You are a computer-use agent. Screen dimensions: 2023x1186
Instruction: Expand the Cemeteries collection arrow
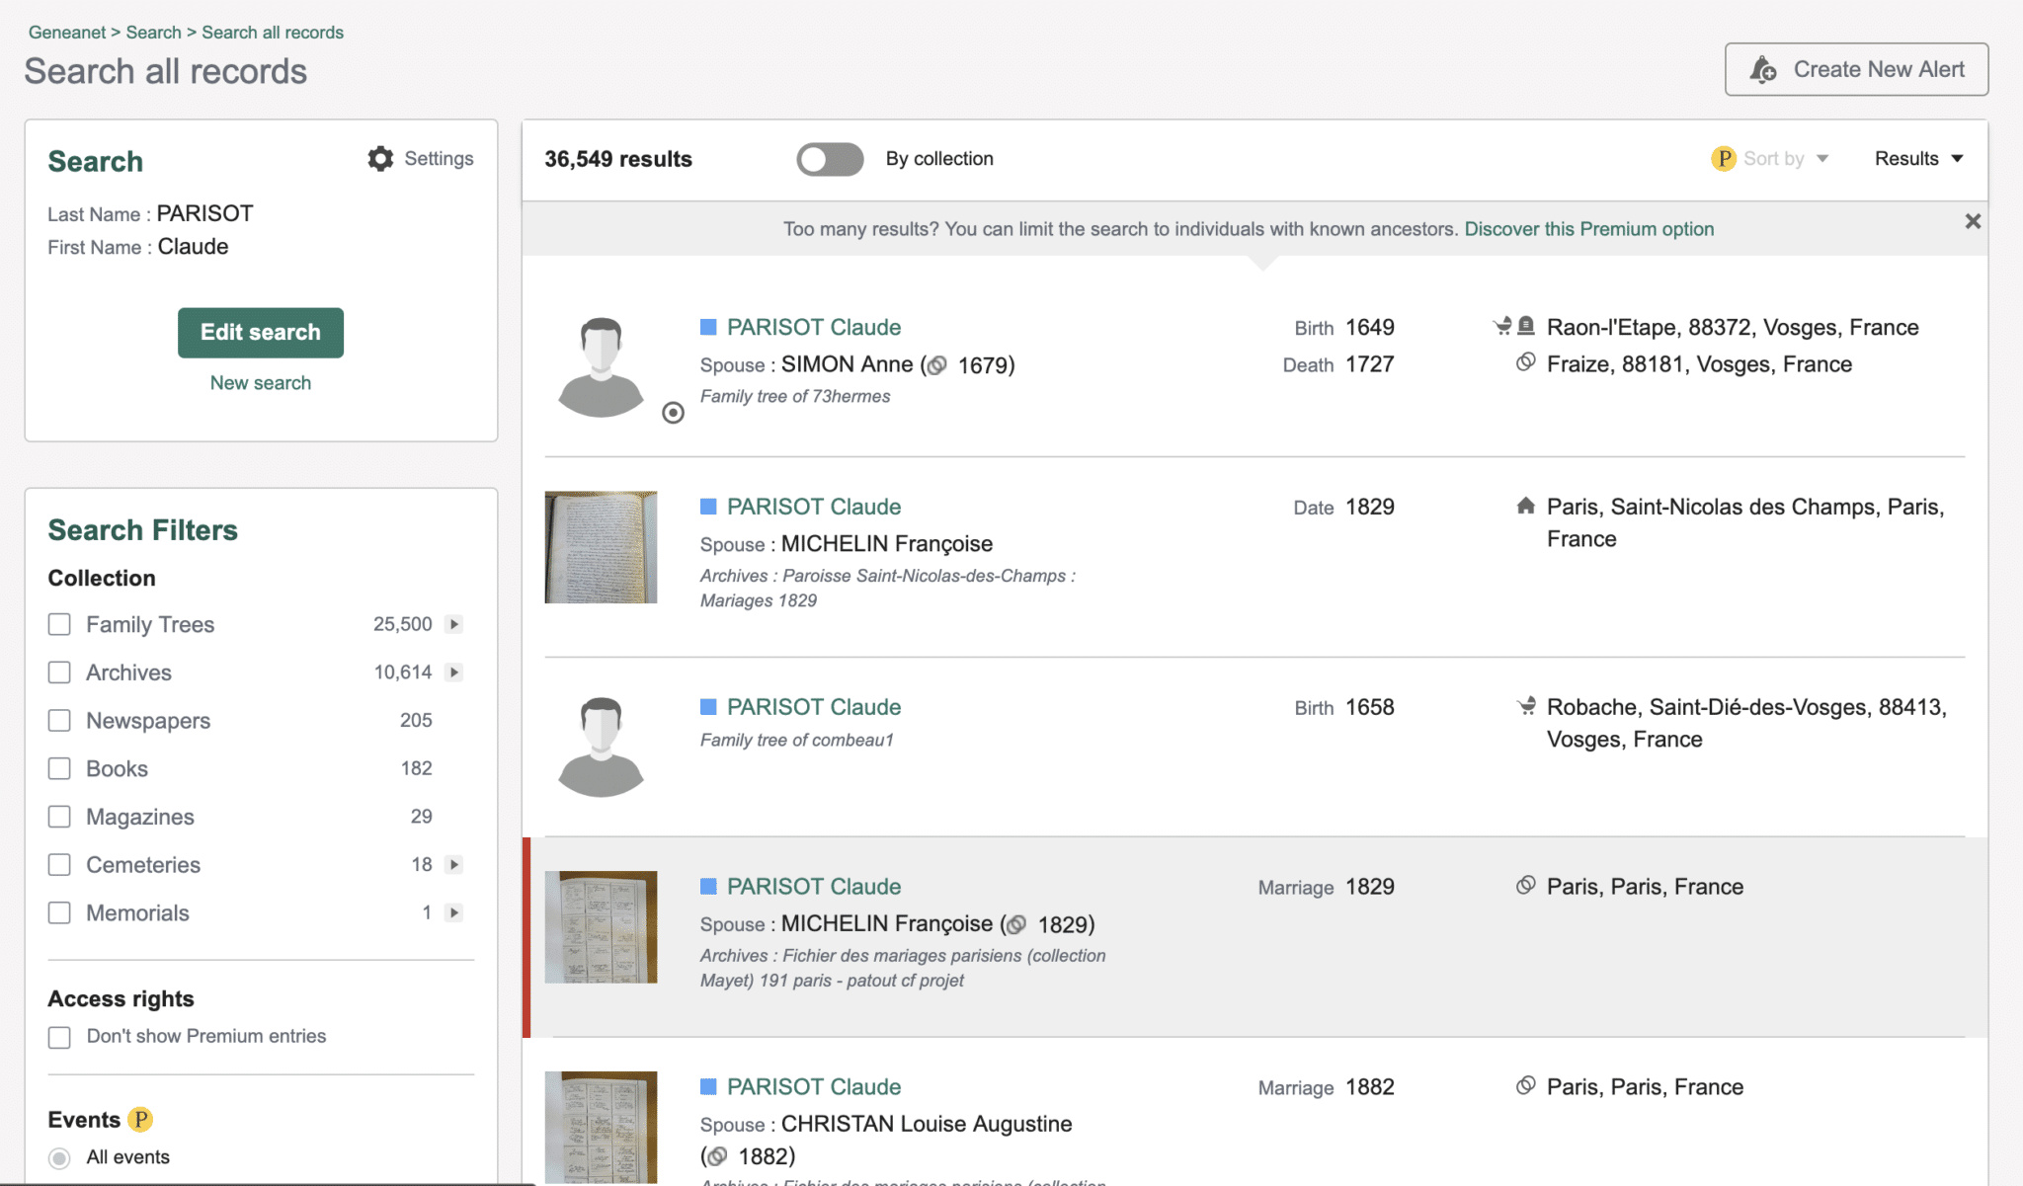454,865
